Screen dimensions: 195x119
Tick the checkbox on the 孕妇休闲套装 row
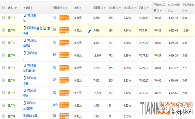click(4, 92)
